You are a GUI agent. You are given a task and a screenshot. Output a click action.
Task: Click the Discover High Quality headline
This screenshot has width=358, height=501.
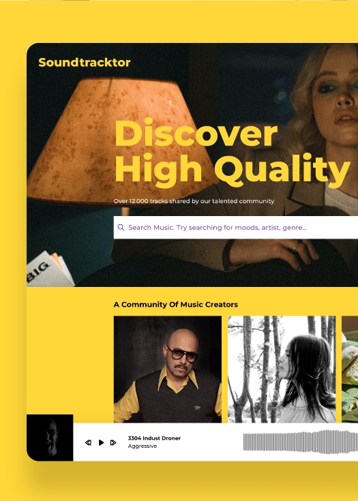(233, 153)
